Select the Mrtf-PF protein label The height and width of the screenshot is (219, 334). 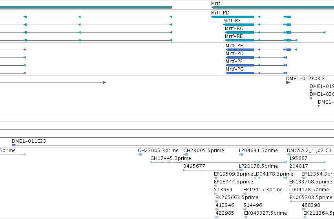click(234, 61)
